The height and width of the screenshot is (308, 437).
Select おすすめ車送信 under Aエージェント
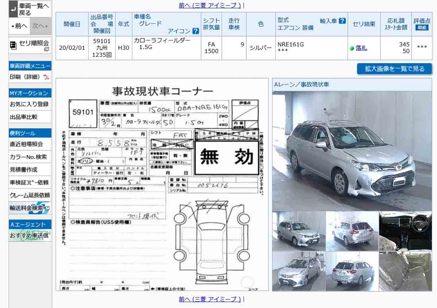[x=30, y=236]
